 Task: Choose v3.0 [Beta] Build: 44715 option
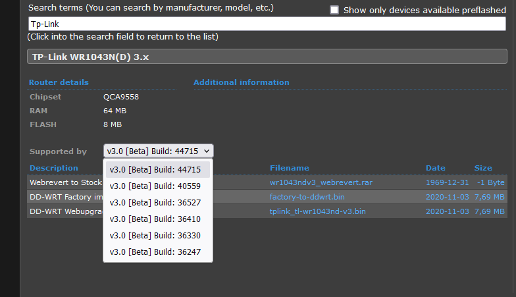coord(158,170)
